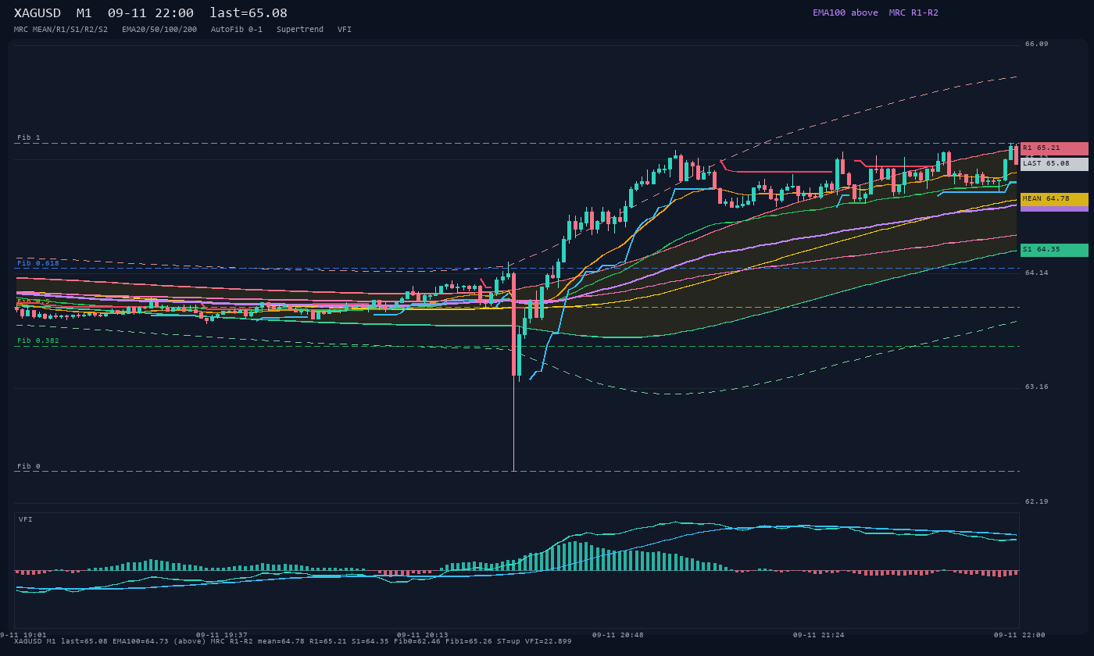Select the purple MRC R1-R2 header label
Viewport: 1094px width, 656px height.
click(x=913, y=12)
